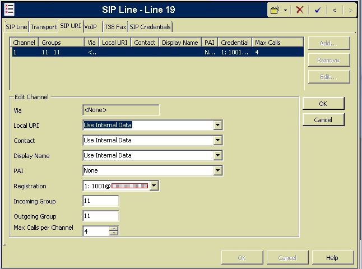Click Cancel in the Edit Channel panel
This screenshot has width=362, height=269.
[323, 120]
